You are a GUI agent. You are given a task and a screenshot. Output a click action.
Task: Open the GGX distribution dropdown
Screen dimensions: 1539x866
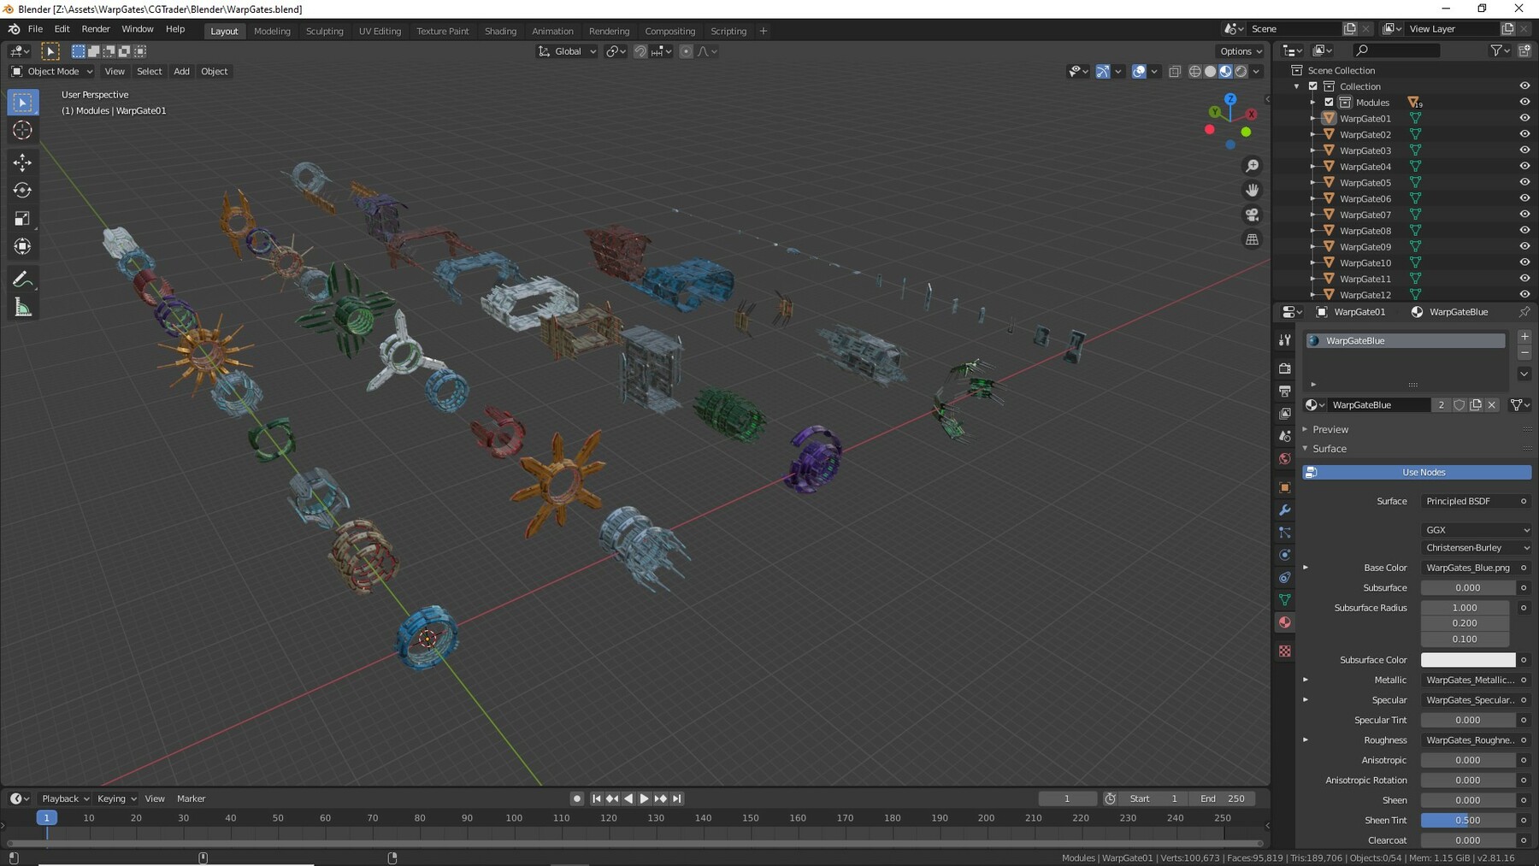pyautogui.click(x=1476, y=530)
